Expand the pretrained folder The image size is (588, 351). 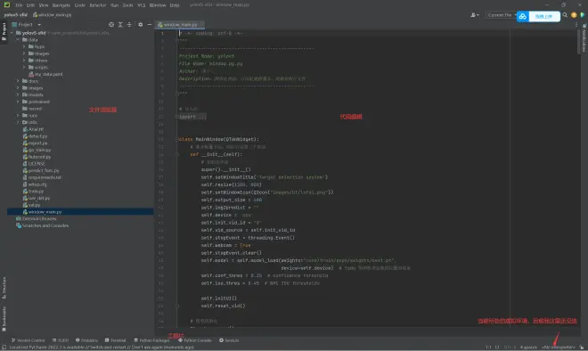(18, 102)
